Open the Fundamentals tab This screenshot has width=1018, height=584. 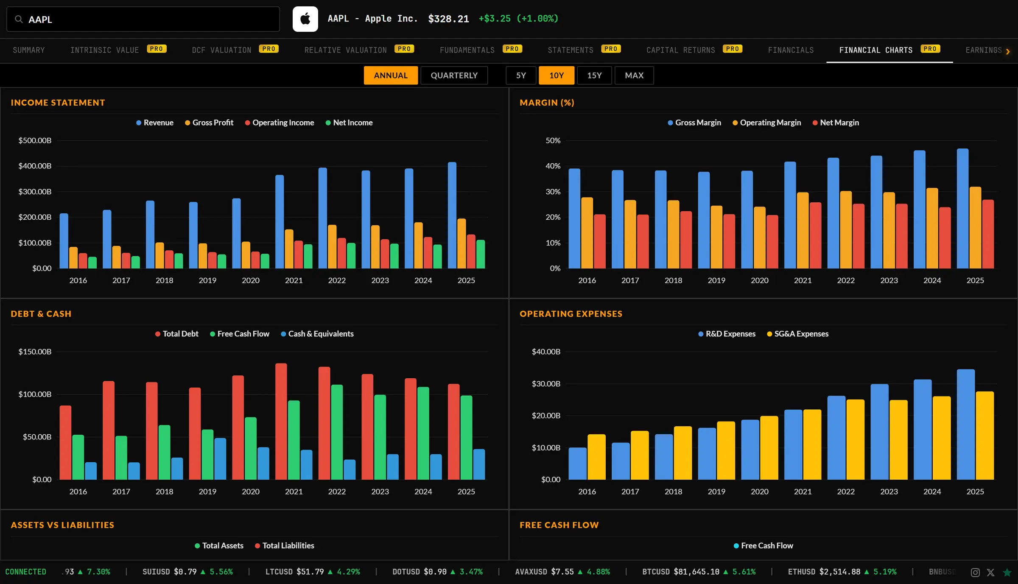467,50
